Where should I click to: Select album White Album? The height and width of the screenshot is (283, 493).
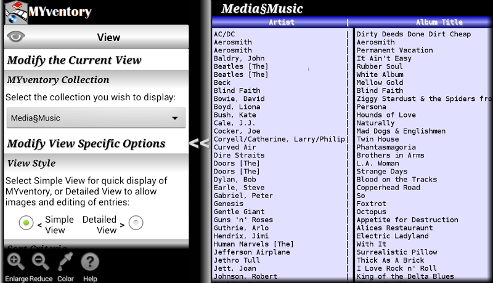[x=380, y=74]
